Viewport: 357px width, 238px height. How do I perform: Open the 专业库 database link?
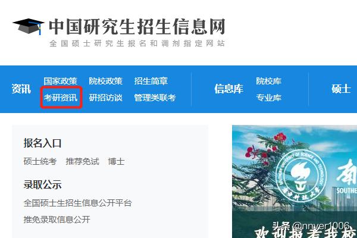(269, 98)
